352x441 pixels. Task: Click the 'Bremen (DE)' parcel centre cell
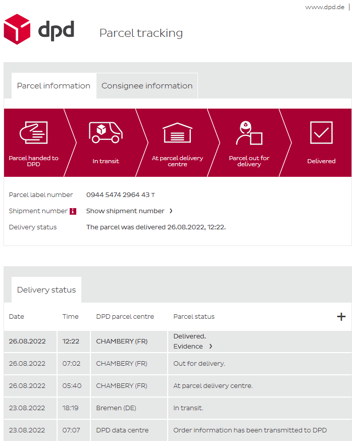click(x=116, y=408)
